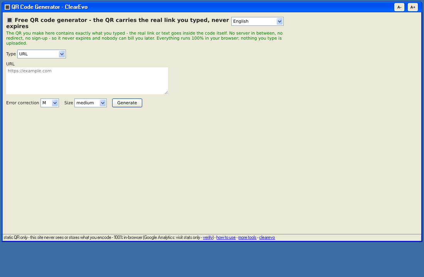Click the 'Error correction' label
424x277 pixels.
click(22, 103)
